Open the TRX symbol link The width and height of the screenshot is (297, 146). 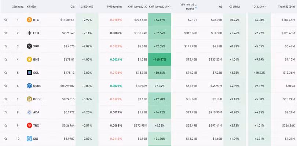[36, 125]
